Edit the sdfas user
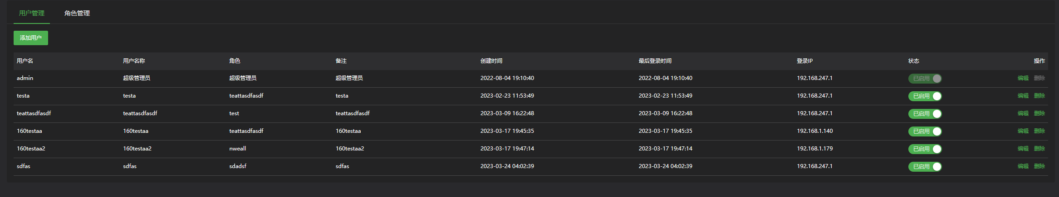1059x197 pixels. point(1023,166)
